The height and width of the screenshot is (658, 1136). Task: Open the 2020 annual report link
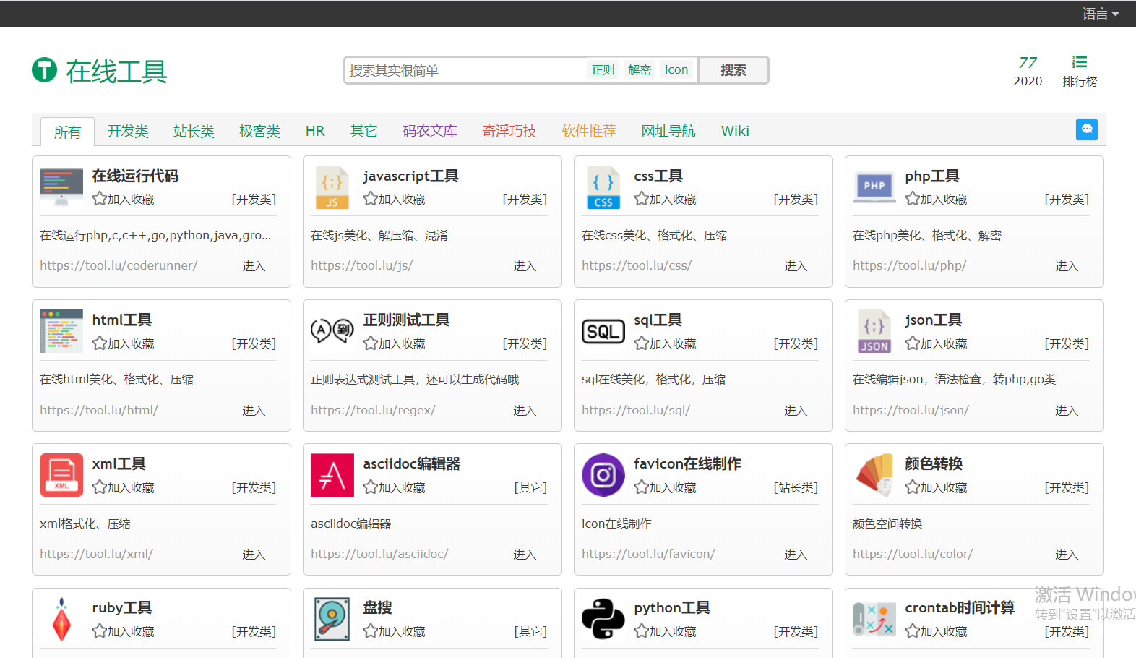pyautogui.click(x=1028, y=72)
